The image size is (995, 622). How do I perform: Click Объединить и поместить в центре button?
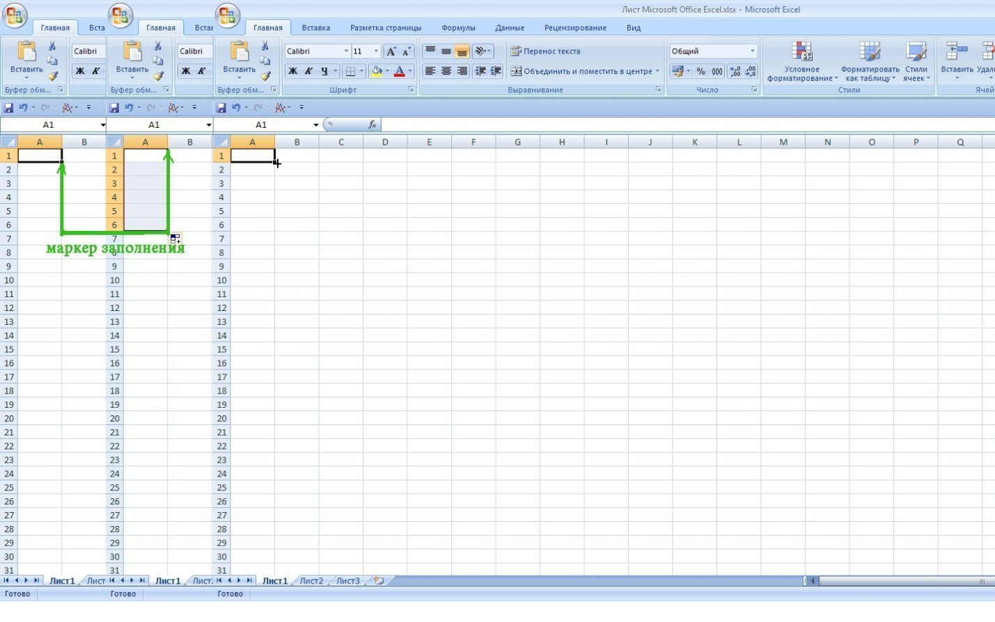click(x=581, y=71)
